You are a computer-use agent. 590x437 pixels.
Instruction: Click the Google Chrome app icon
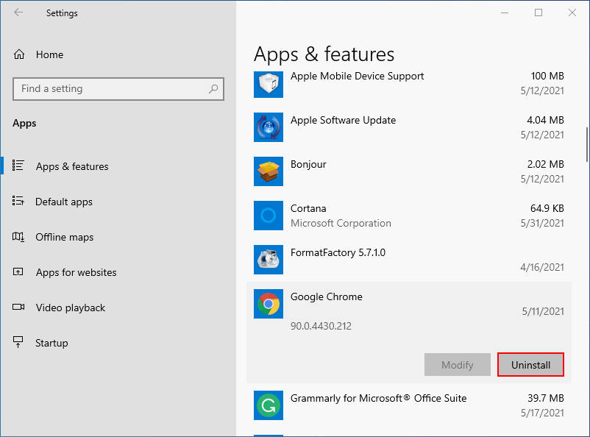[x=269, y=304]
